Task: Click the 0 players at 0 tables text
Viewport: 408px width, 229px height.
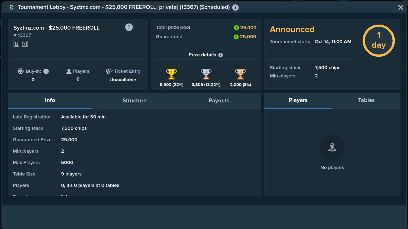Action: [x=90, y=185]
